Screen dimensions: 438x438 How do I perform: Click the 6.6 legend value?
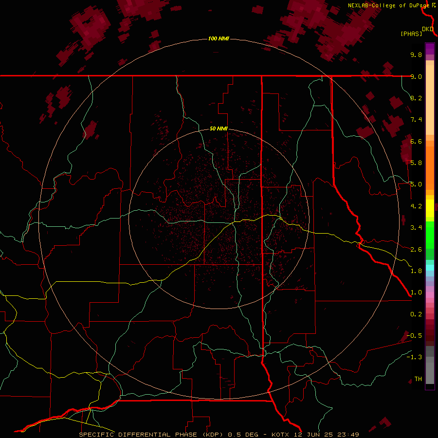pos(416,141)
